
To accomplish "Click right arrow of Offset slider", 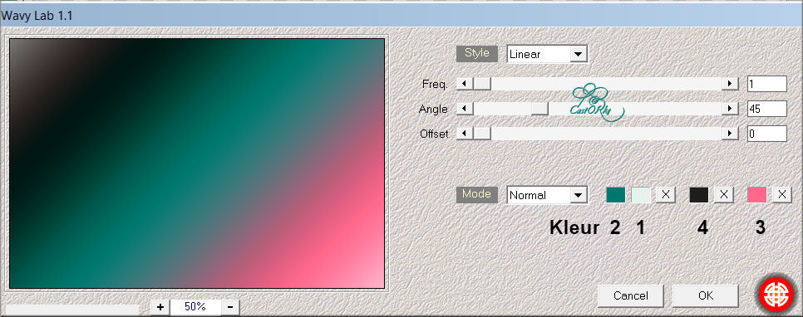I will tap(730, 134).
